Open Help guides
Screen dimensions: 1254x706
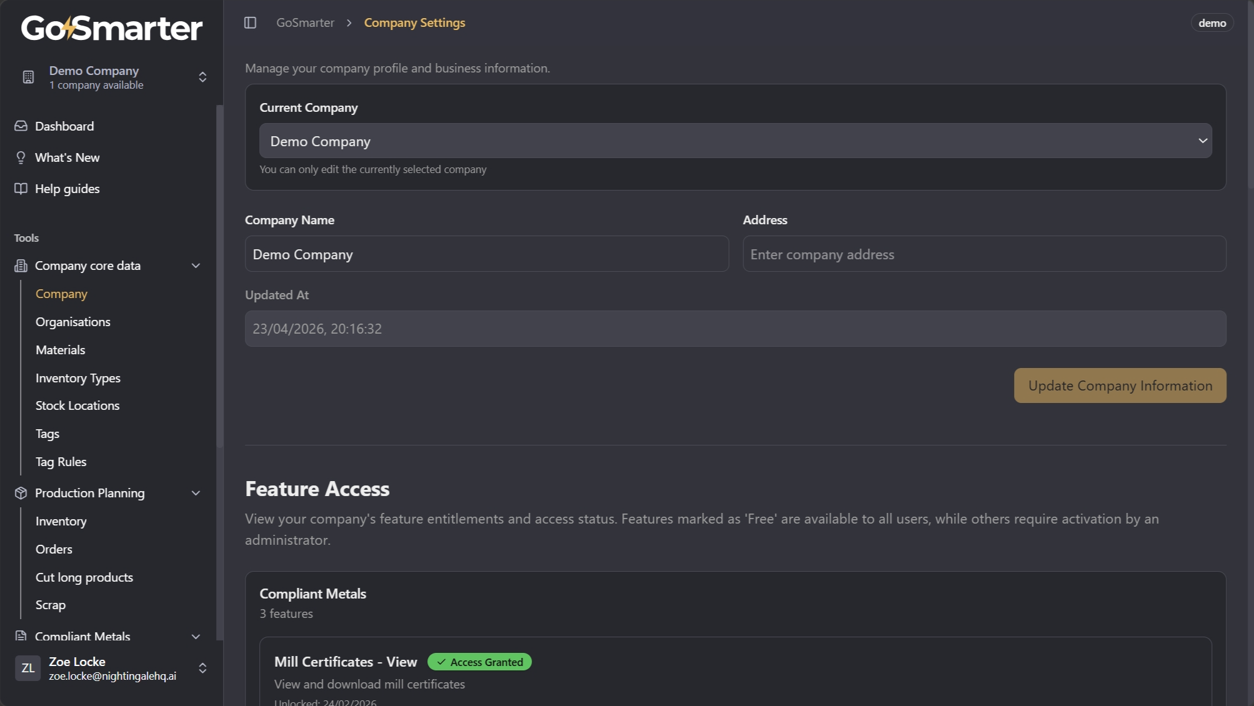[67, 189]
